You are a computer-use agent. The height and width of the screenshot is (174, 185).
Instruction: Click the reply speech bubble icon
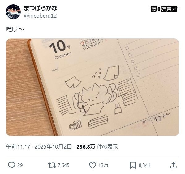(x=11, y=165)
